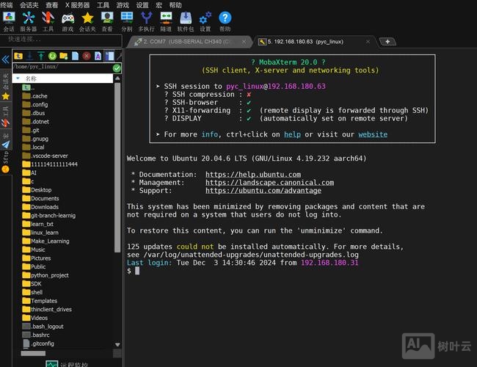Collapse sidebar with double-chevron arrow

5,59
